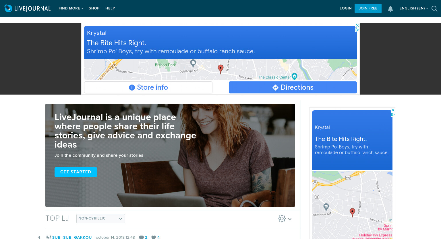Open notifications bell icon
The image size is (441, 239).
tap(390, 9)
